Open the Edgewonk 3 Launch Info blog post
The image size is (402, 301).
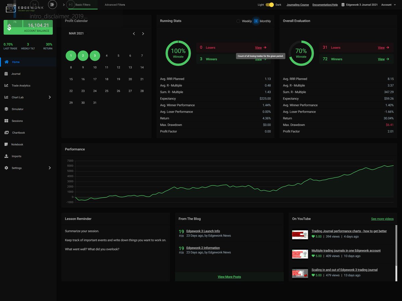point(203,231)
